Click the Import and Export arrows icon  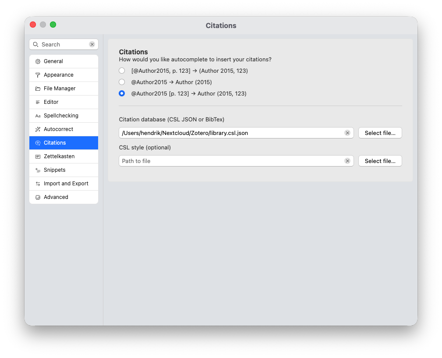coord(38,184)
